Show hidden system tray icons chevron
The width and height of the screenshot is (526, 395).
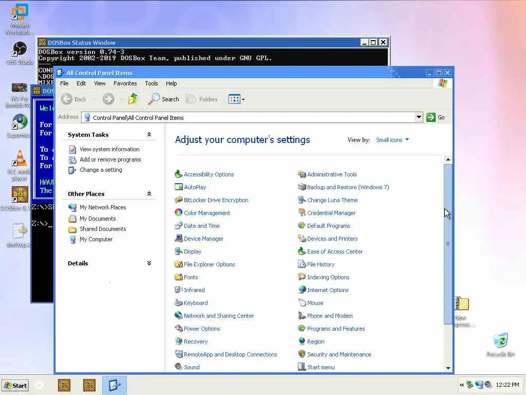pyautogui.click(x=462, y=385)
